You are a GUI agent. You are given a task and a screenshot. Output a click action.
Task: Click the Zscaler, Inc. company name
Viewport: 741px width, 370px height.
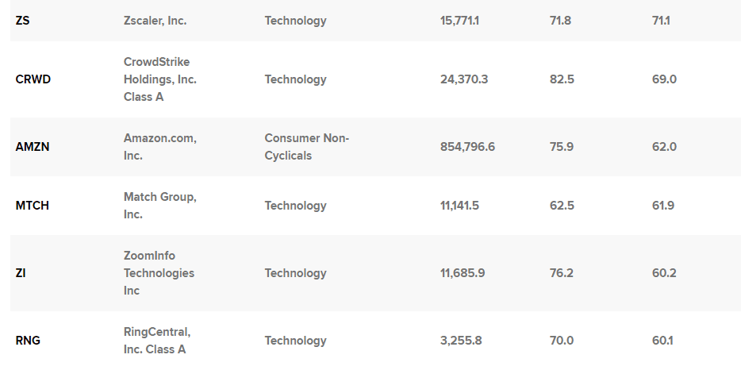(x=155, y=21)
